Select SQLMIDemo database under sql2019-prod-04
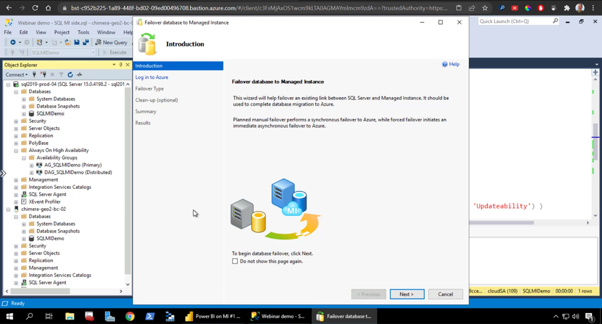602x324 pixels. coord(50,114)
